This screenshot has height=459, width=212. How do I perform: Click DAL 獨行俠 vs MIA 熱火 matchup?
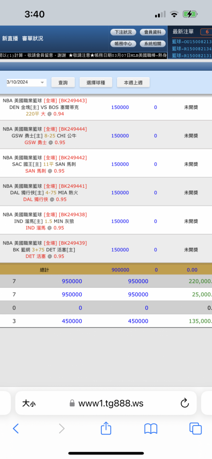[44, 193]
